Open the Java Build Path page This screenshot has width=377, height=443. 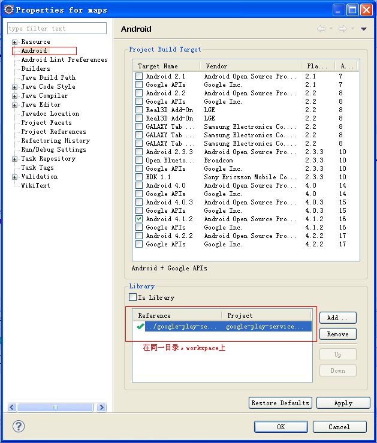(49, 77)
